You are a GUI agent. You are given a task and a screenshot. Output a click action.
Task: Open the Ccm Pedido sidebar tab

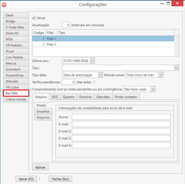click(x=16, y=57)
